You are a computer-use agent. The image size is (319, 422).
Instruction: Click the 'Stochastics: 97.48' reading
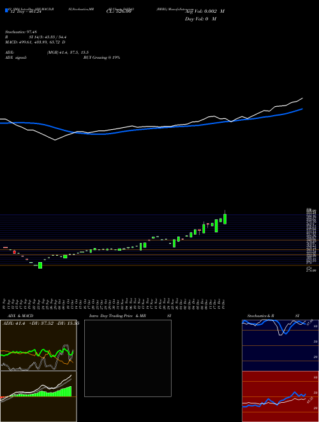click(x=21, y=32)
